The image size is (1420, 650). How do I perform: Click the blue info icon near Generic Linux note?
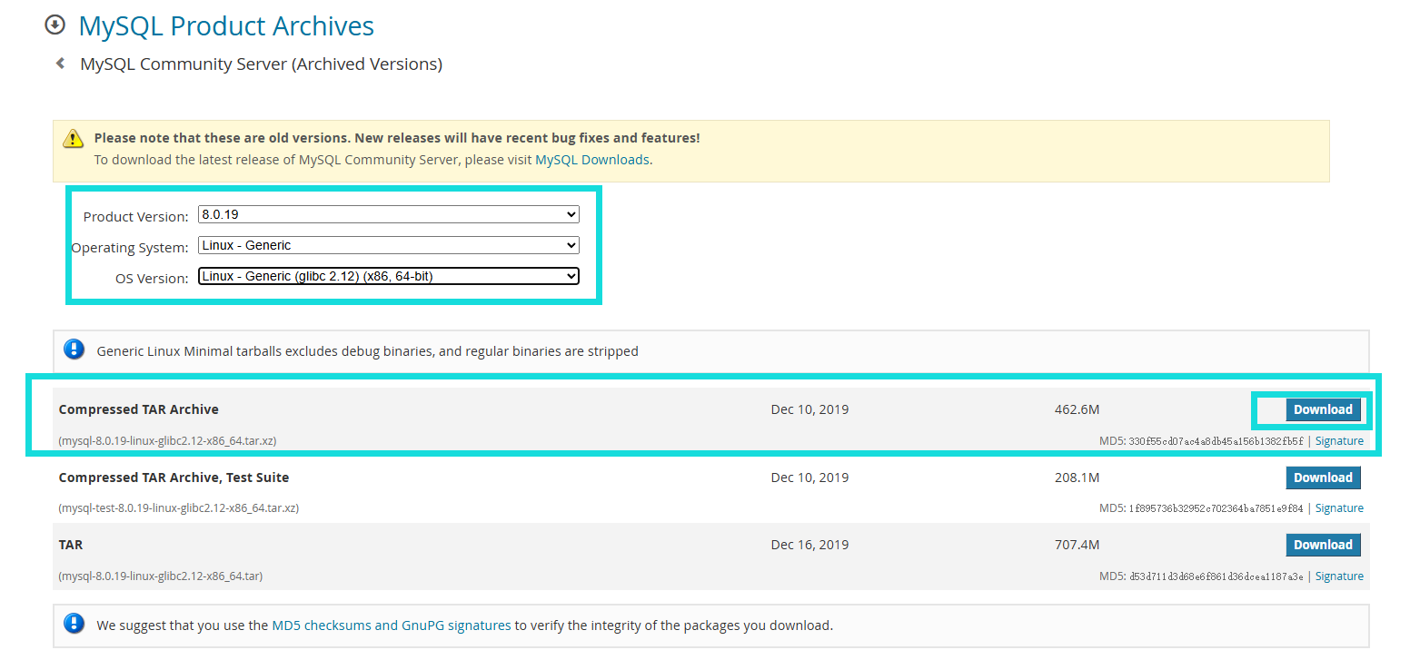coord(74,350)
